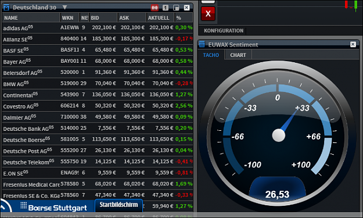Sort by the NAME column header

[31, 18]
